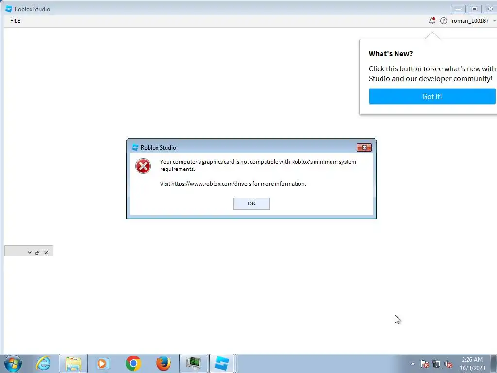Switch to the Roblox Studio taskbar button
This screenshot has height=373, width=497.
[x=222, y=363]
